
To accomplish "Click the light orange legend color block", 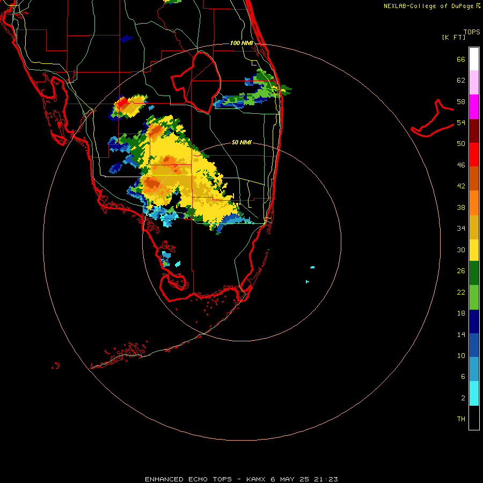I will coord(474,203).
